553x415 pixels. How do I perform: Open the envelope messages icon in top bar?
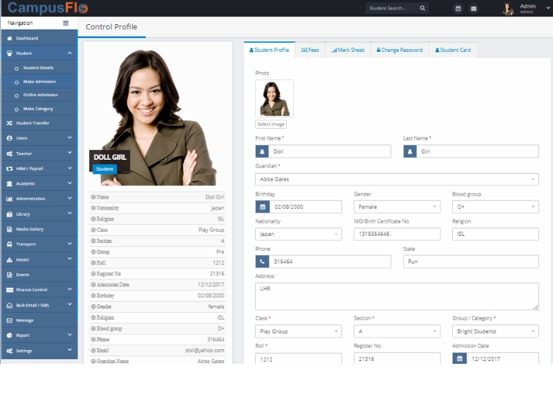474,8
